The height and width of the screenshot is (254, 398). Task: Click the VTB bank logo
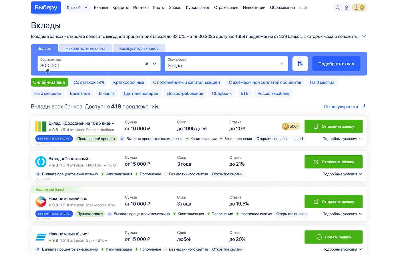41,237
